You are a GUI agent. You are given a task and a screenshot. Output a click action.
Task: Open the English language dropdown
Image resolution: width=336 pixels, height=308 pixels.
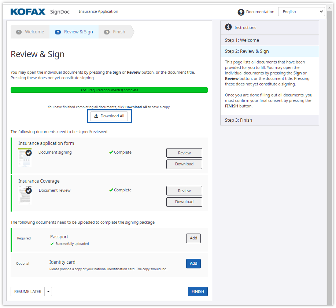tap(301, 12)
